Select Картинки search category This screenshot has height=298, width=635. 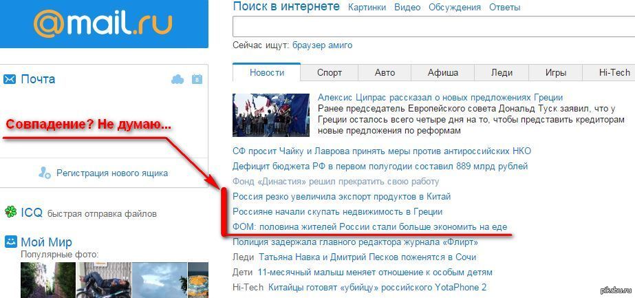pyautogui.click(x=367, y=8)
